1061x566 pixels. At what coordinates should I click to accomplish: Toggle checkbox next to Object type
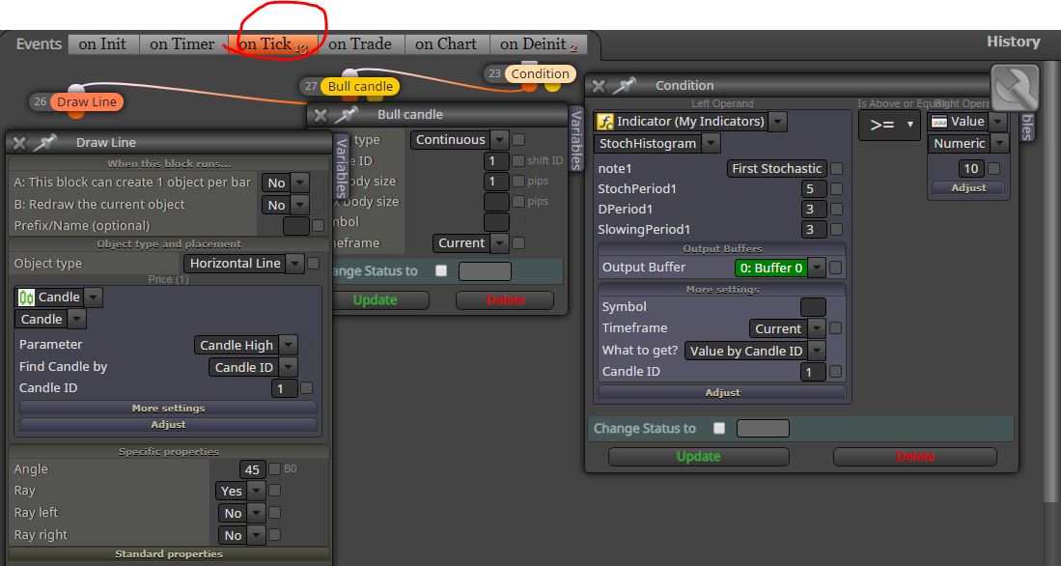pos(314,264)
